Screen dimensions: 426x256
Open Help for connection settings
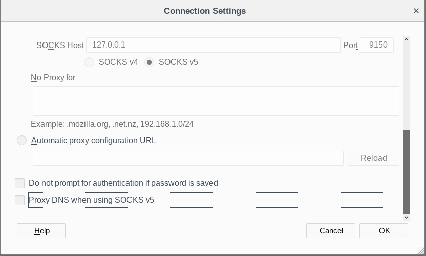tap(41, 231)
